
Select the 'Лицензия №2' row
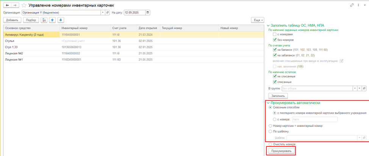134,53
